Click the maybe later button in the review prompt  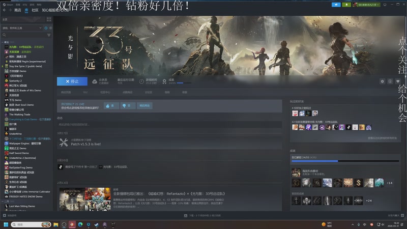(144, 106)
